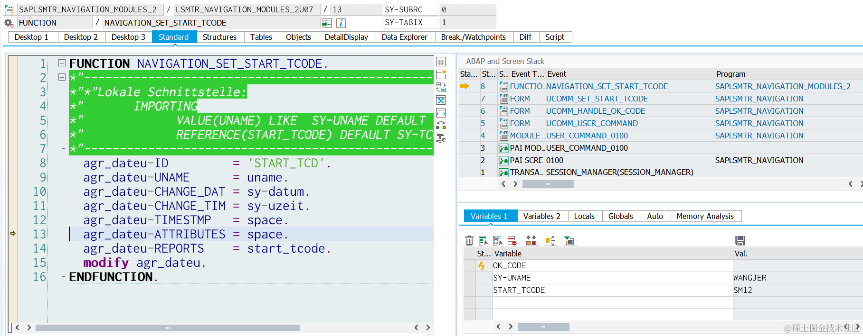Open the Memory Analysis tab
Viewport: 863px width, 336px height.
click(705, 216)
